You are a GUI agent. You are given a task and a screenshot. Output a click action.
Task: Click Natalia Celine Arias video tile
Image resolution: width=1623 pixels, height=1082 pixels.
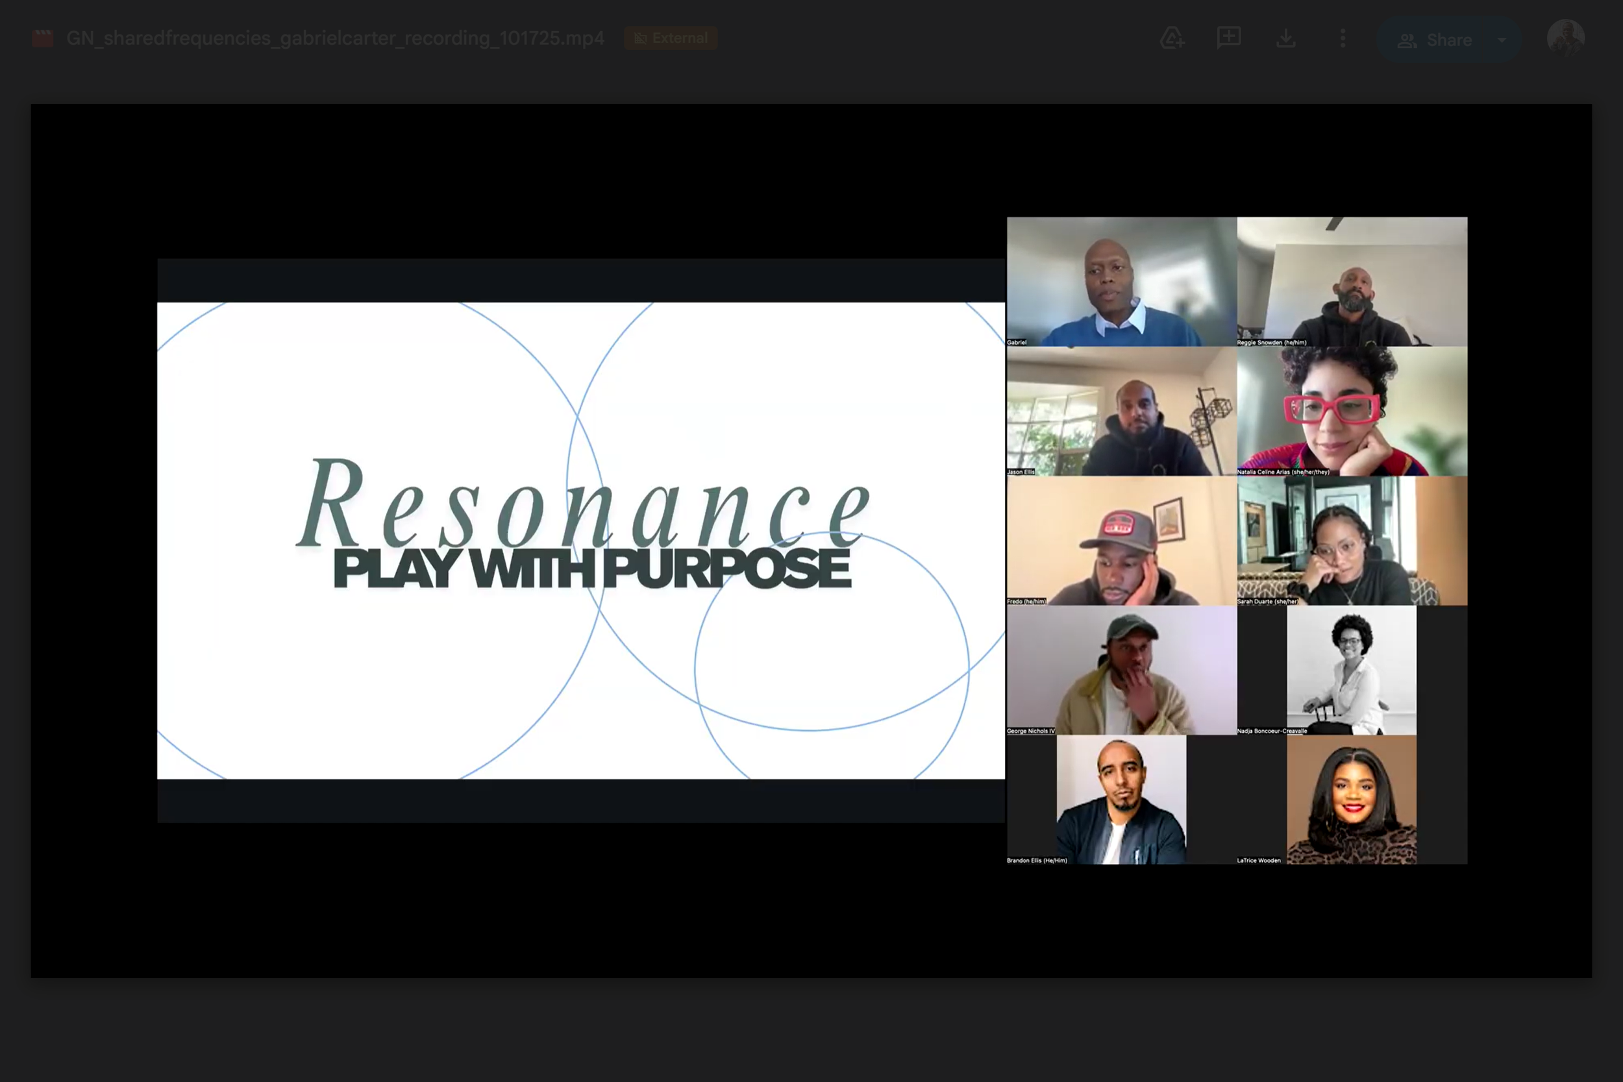pos(1352,412)
